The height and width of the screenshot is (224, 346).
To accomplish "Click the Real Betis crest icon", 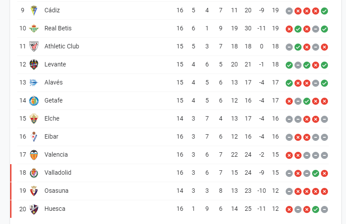I will tap(34, 29).
